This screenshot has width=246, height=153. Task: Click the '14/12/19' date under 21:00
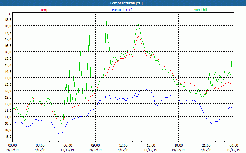[206, 150]
